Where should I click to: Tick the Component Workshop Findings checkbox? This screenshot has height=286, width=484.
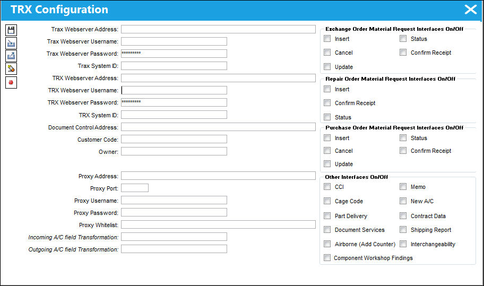[x=327, y=258]
